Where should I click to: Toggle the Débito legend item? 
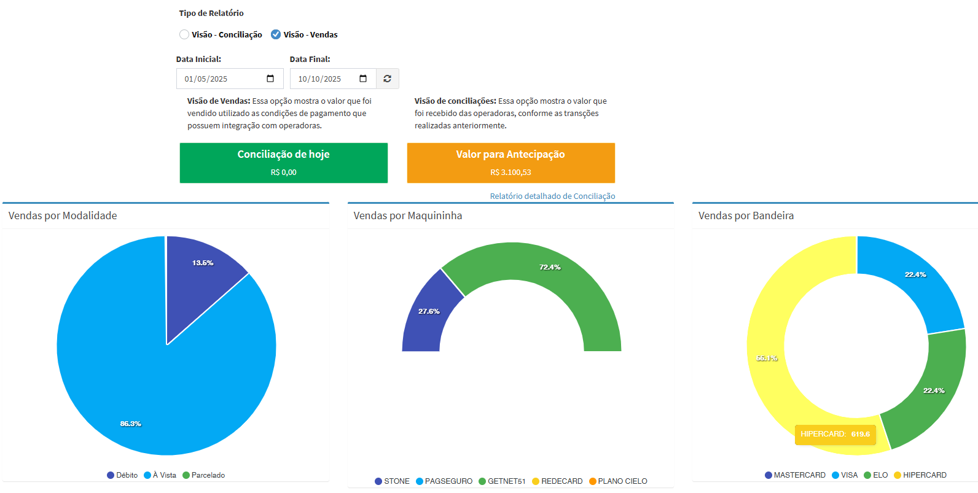[x=122, y=475]
